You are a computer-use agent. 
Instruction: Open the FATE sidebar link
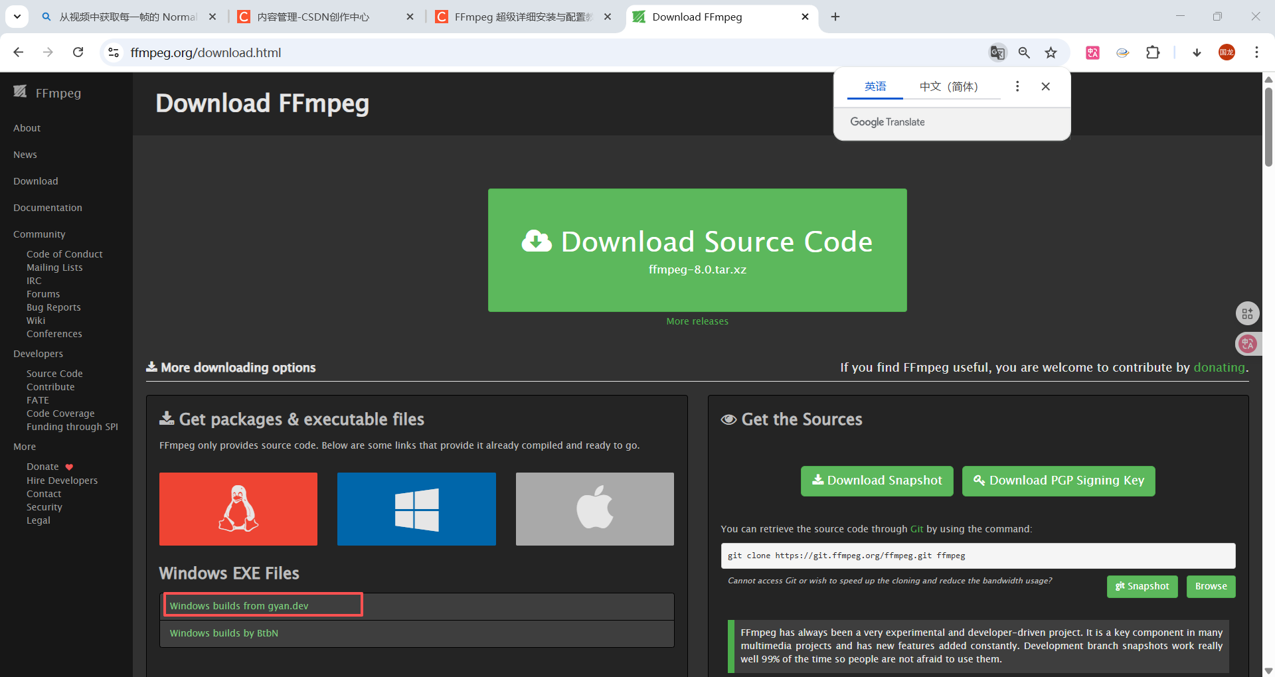click(x=38, y=400)
